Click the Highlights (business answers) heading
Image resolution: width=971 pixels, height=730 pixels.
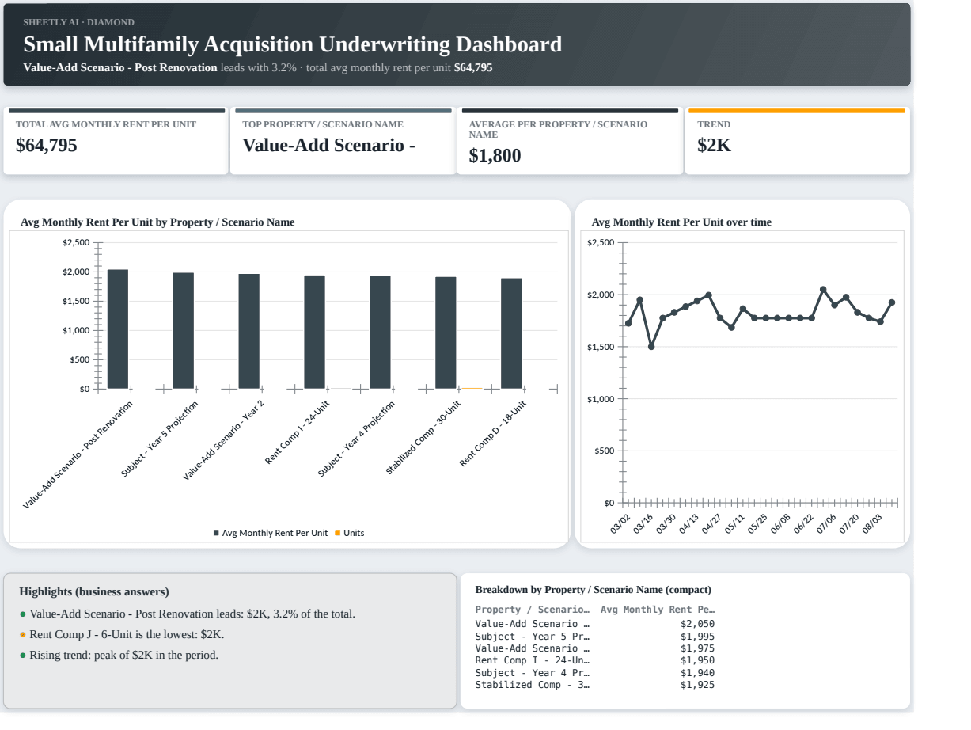coord(94,591)
